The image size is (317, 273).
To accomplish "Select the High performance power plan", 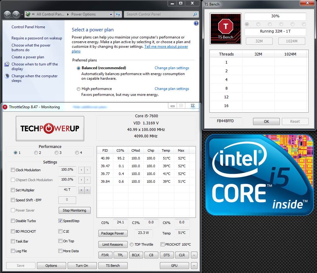I will click(x=79, y=89).
